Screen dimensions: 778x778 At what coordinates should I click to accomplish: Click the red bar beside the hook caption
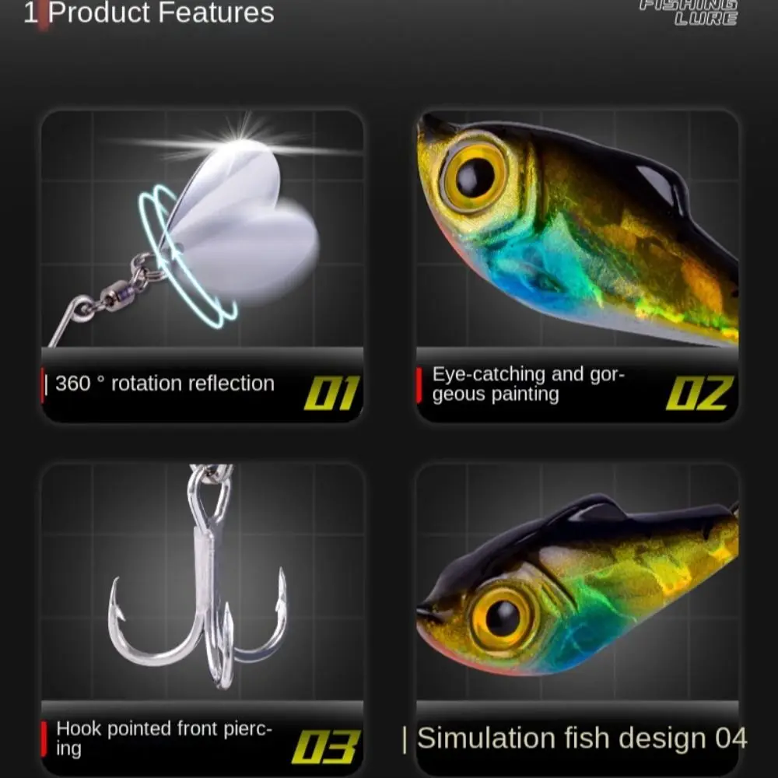click(x=44, y=739)
